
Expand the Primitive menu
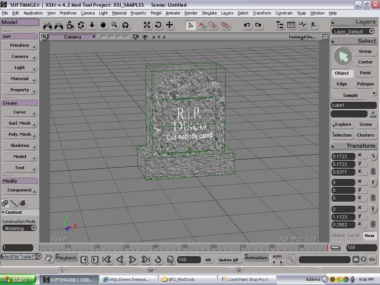19,45
